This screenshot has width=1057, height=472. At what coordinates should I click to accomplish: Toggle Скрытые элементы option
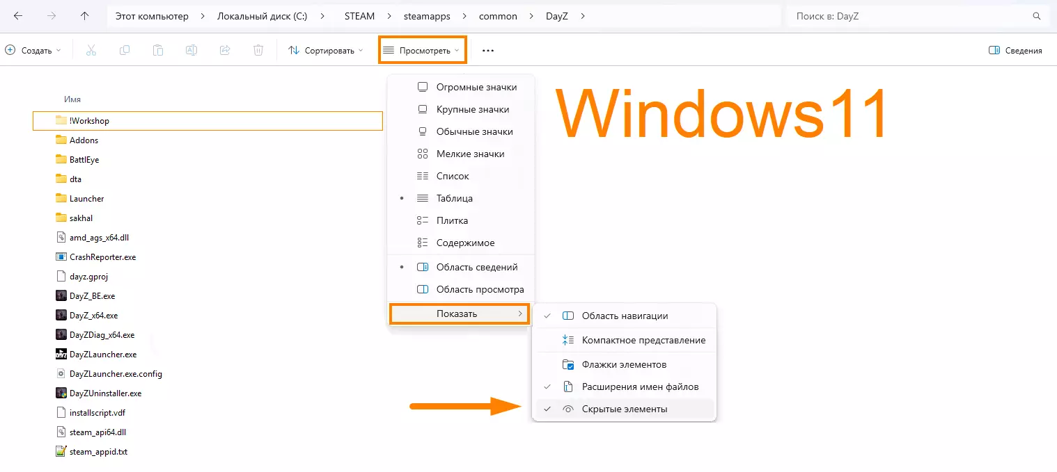coord(624,409)
